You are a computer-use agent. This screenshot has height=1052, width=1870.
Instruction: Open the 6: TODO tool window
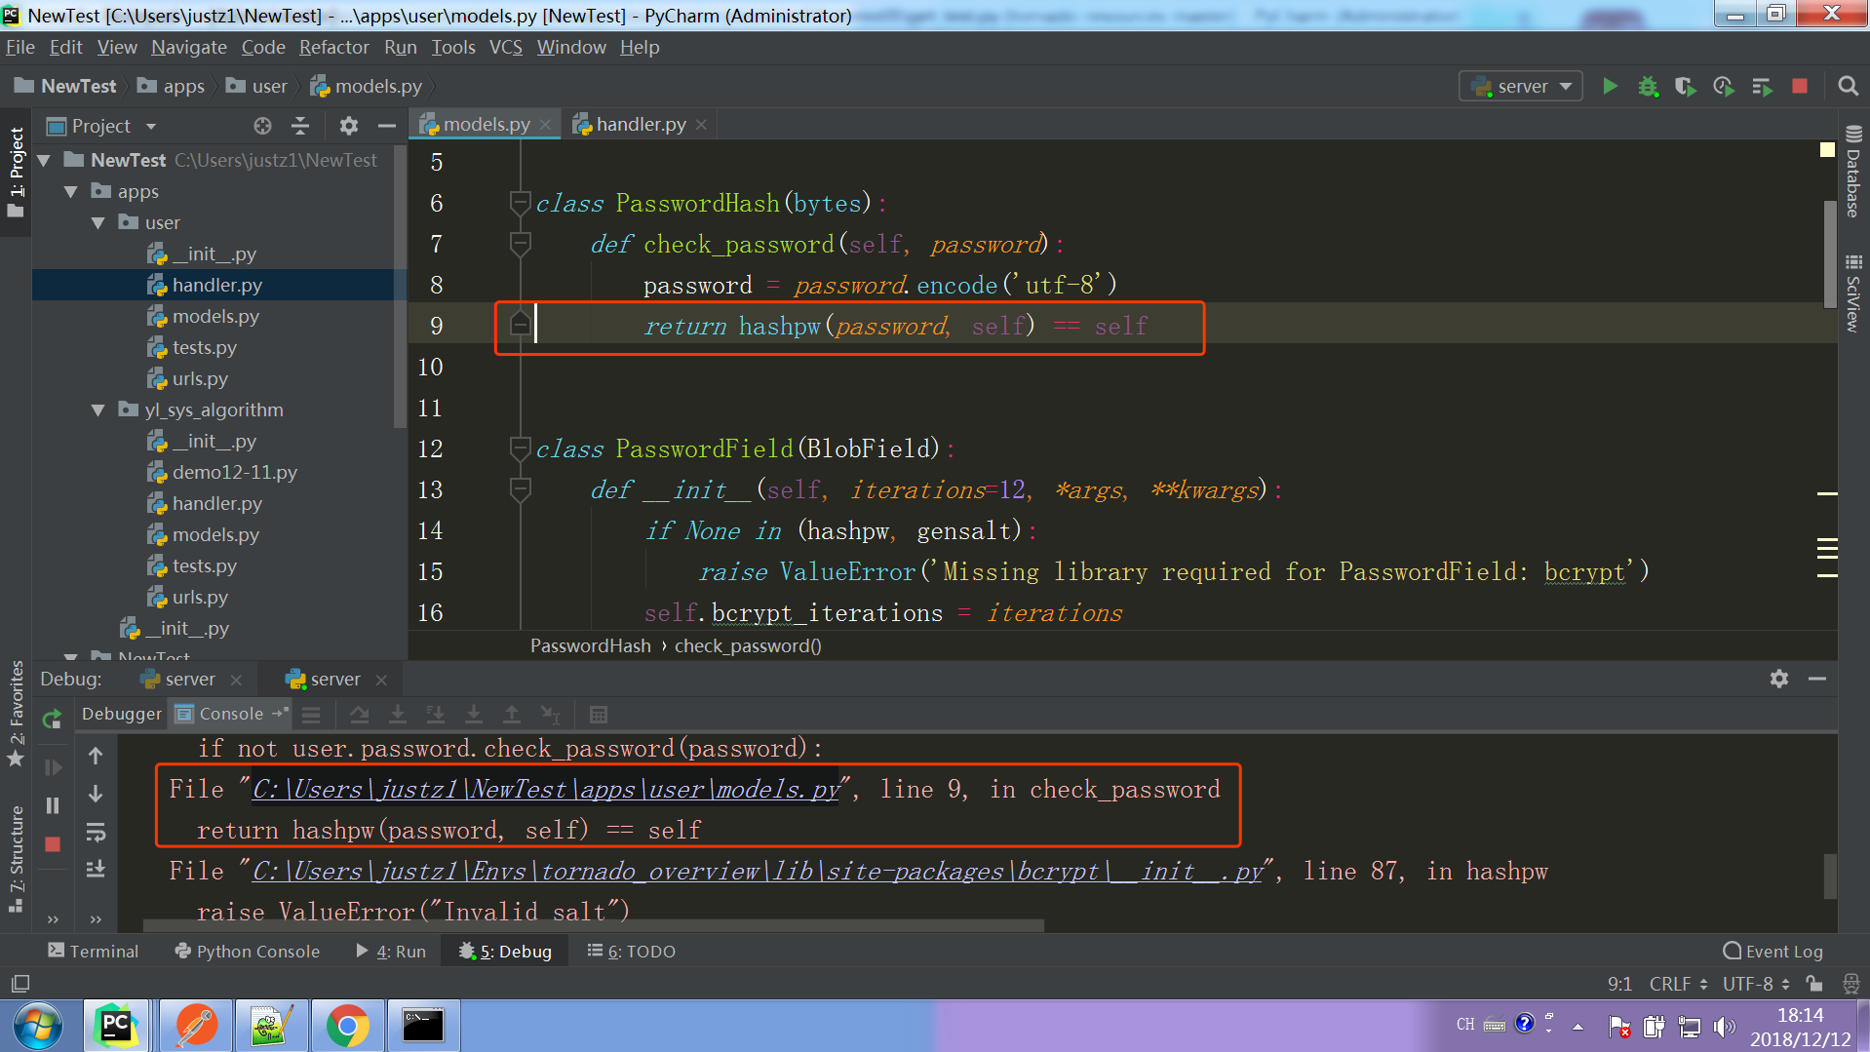631,952
